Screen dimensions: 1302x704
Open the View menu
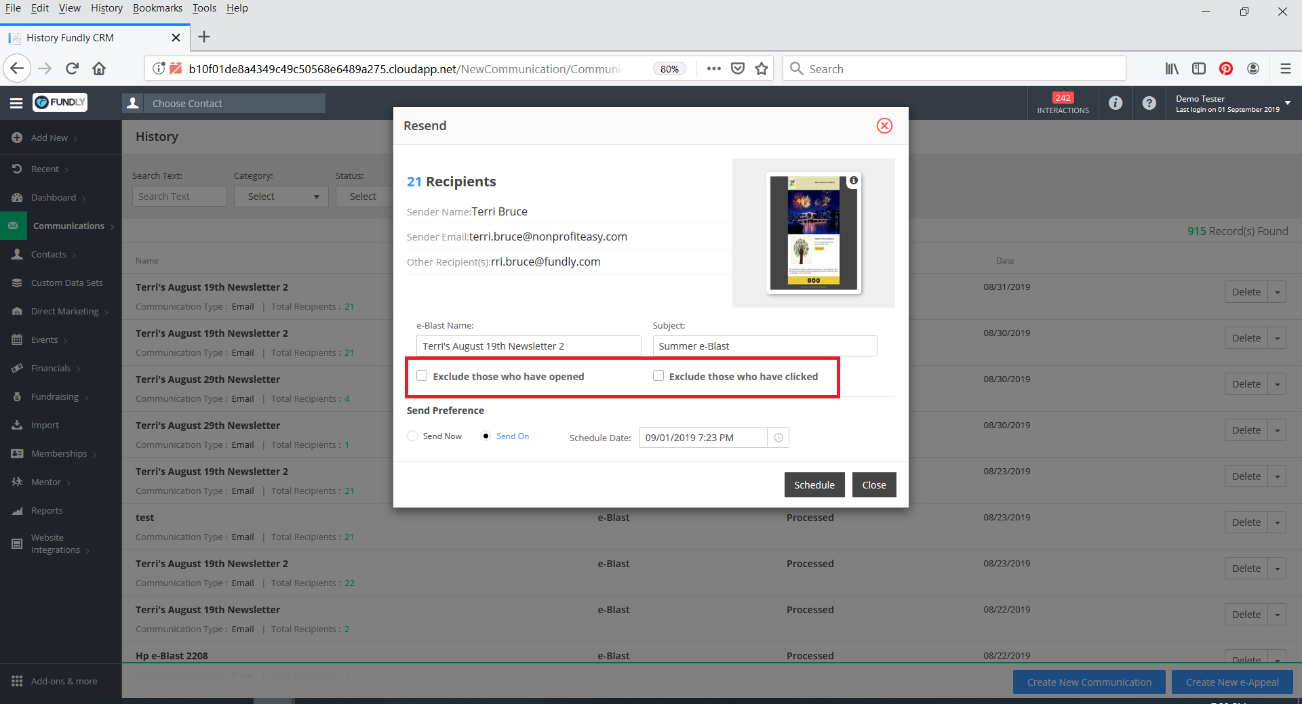click(x=69, y=8)
